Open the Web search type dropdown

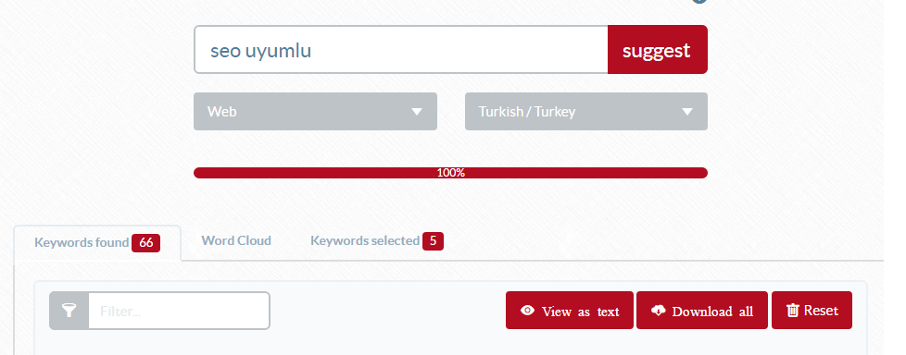315,111
